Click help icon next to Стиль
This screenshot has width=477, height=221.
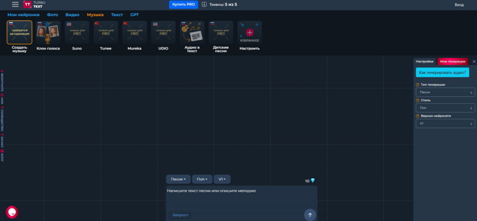click(x=418, y=100)
